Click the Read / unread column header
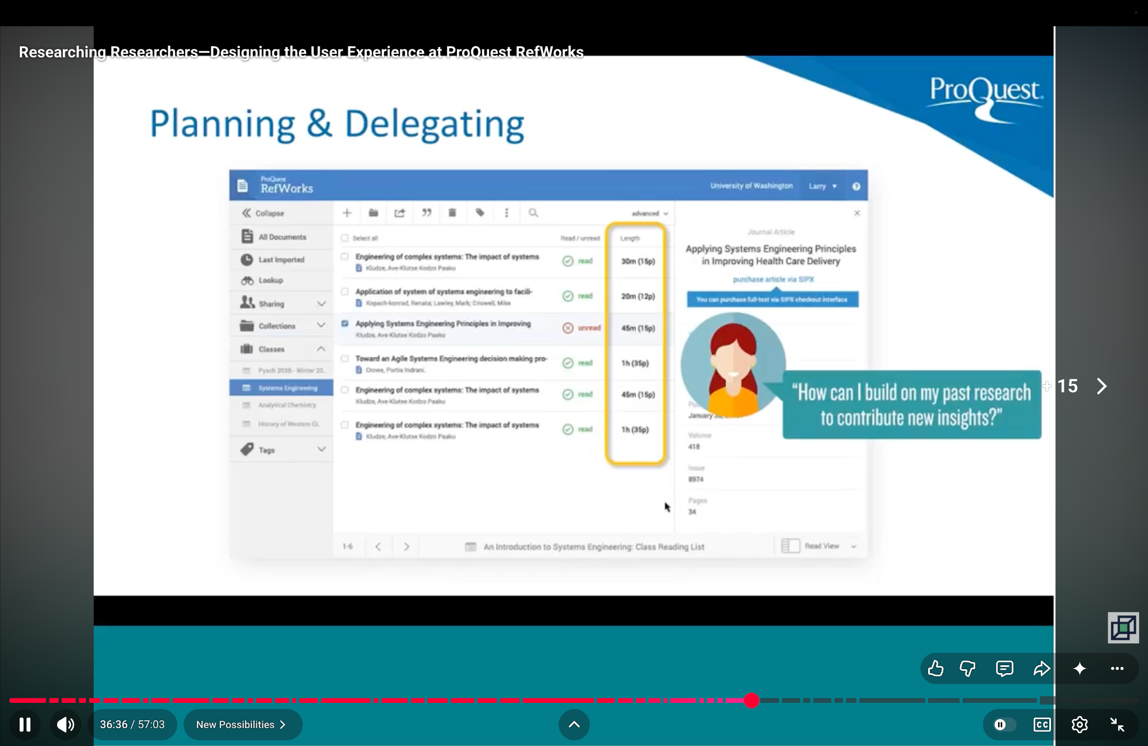This screenshot has height=746, width=1148. 580,238
